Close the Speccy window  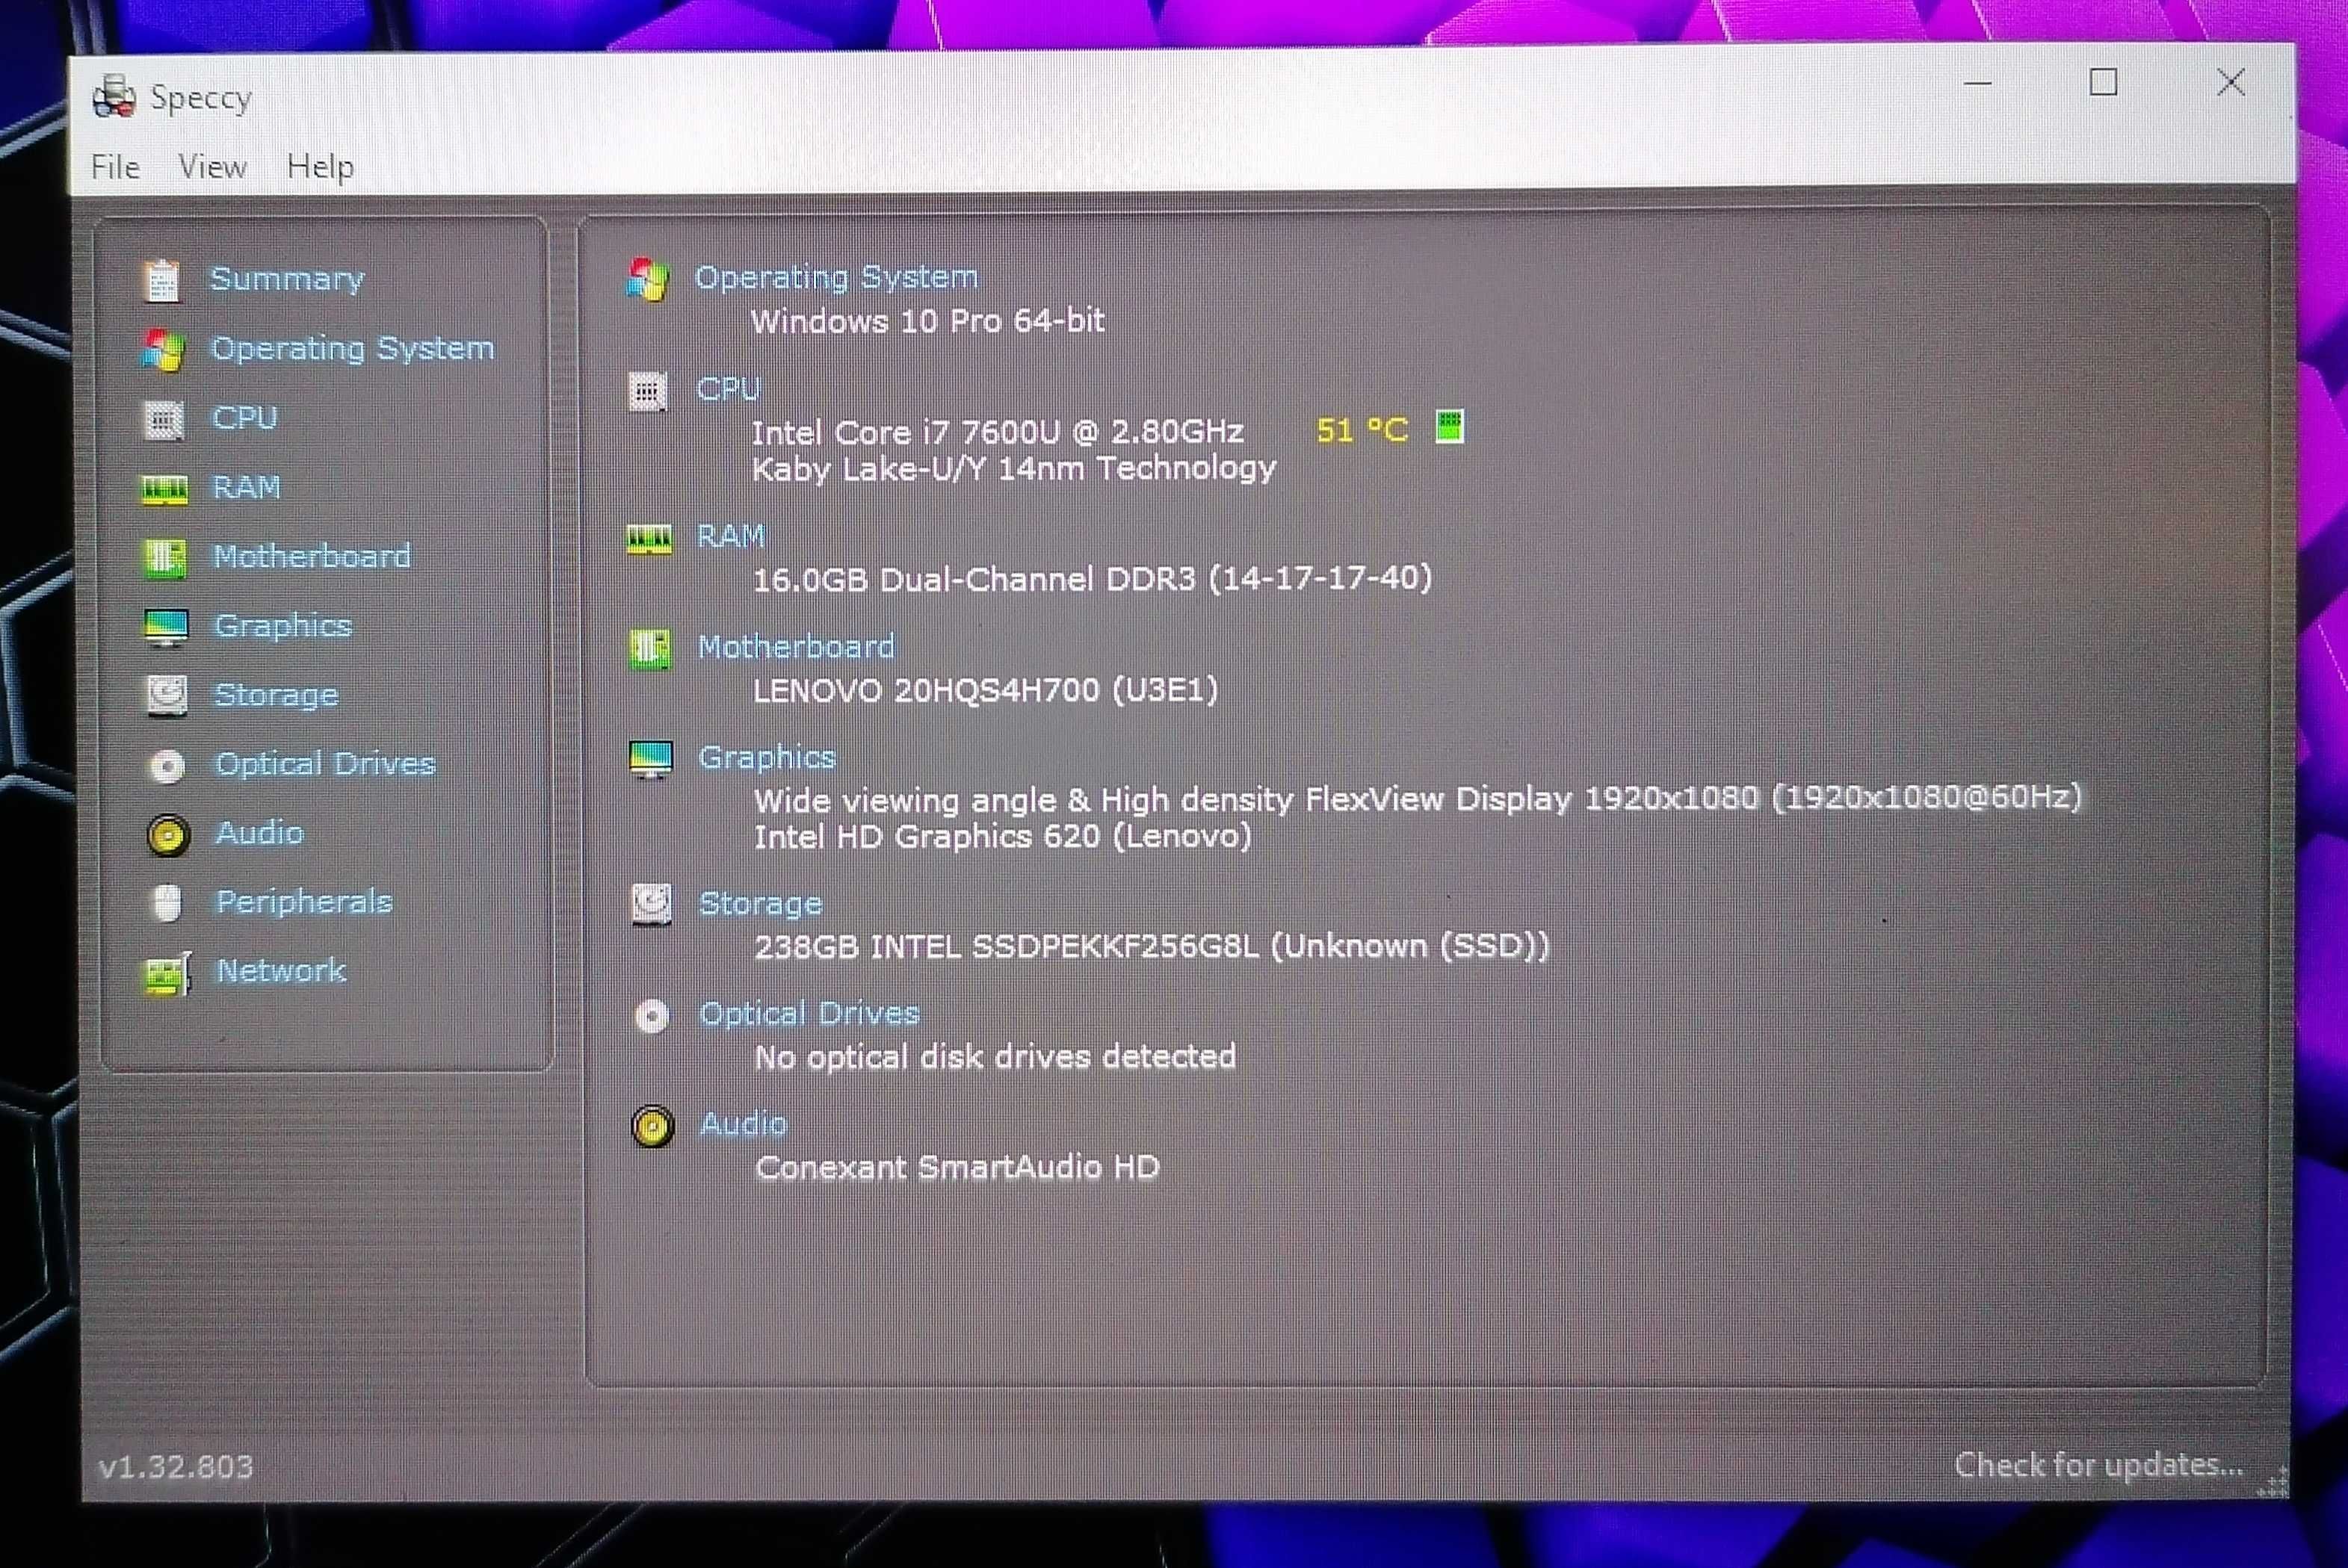point(2231,82)
